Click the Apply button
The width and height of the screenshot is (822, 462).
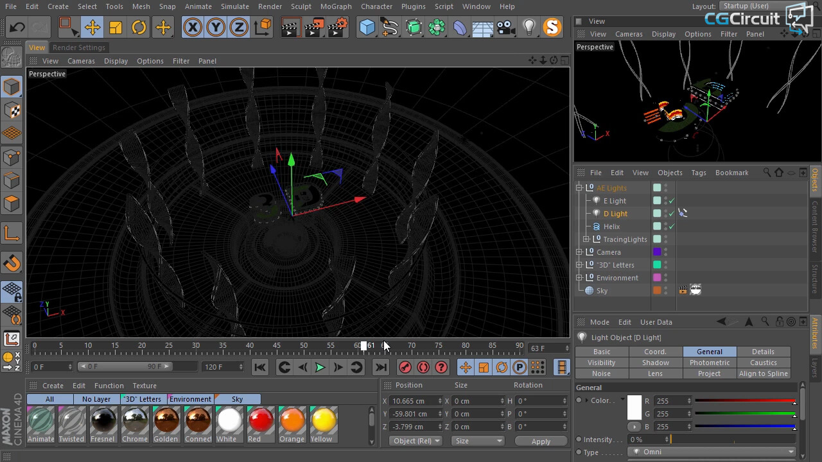541,441
